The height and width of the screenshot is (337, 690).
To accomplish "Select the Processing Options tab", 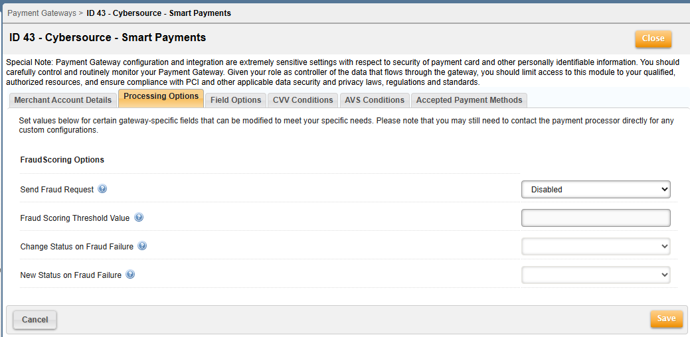I will click(x=161, y=97).
